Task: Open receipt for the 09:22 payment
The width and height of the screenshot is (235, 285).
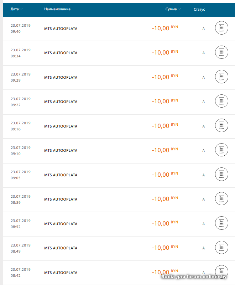Action: 221,101
